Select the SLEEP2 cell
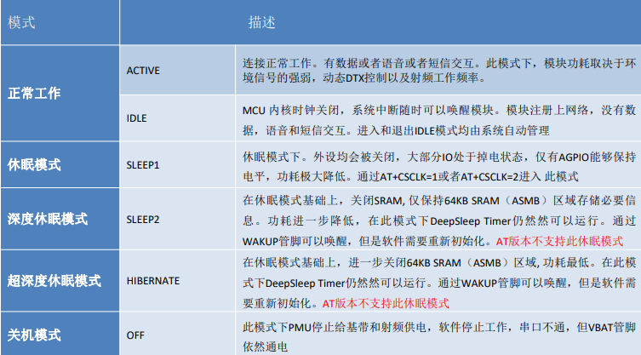 tap(177, 220)
